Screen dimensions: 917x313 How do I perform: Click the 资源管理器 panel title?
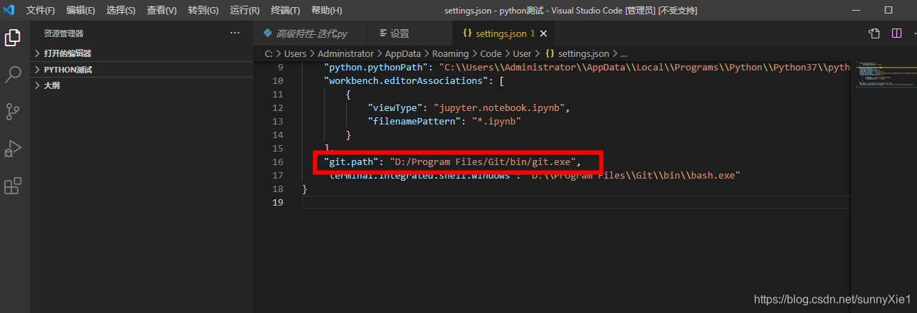click(x=63, y=33)
